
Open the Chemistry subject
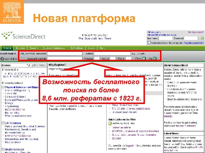click(x=11, y=93)
